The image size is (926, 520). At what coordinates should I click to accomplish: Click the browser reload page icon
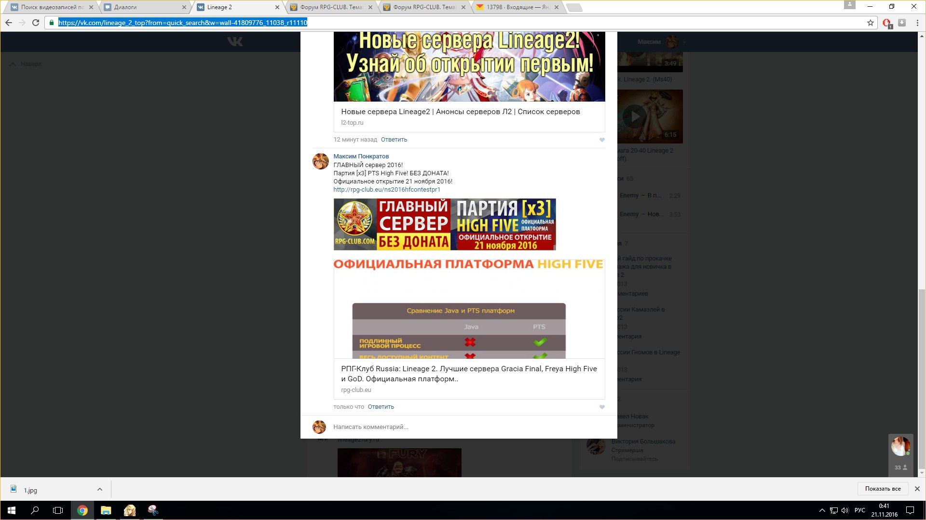click(35, 23)
